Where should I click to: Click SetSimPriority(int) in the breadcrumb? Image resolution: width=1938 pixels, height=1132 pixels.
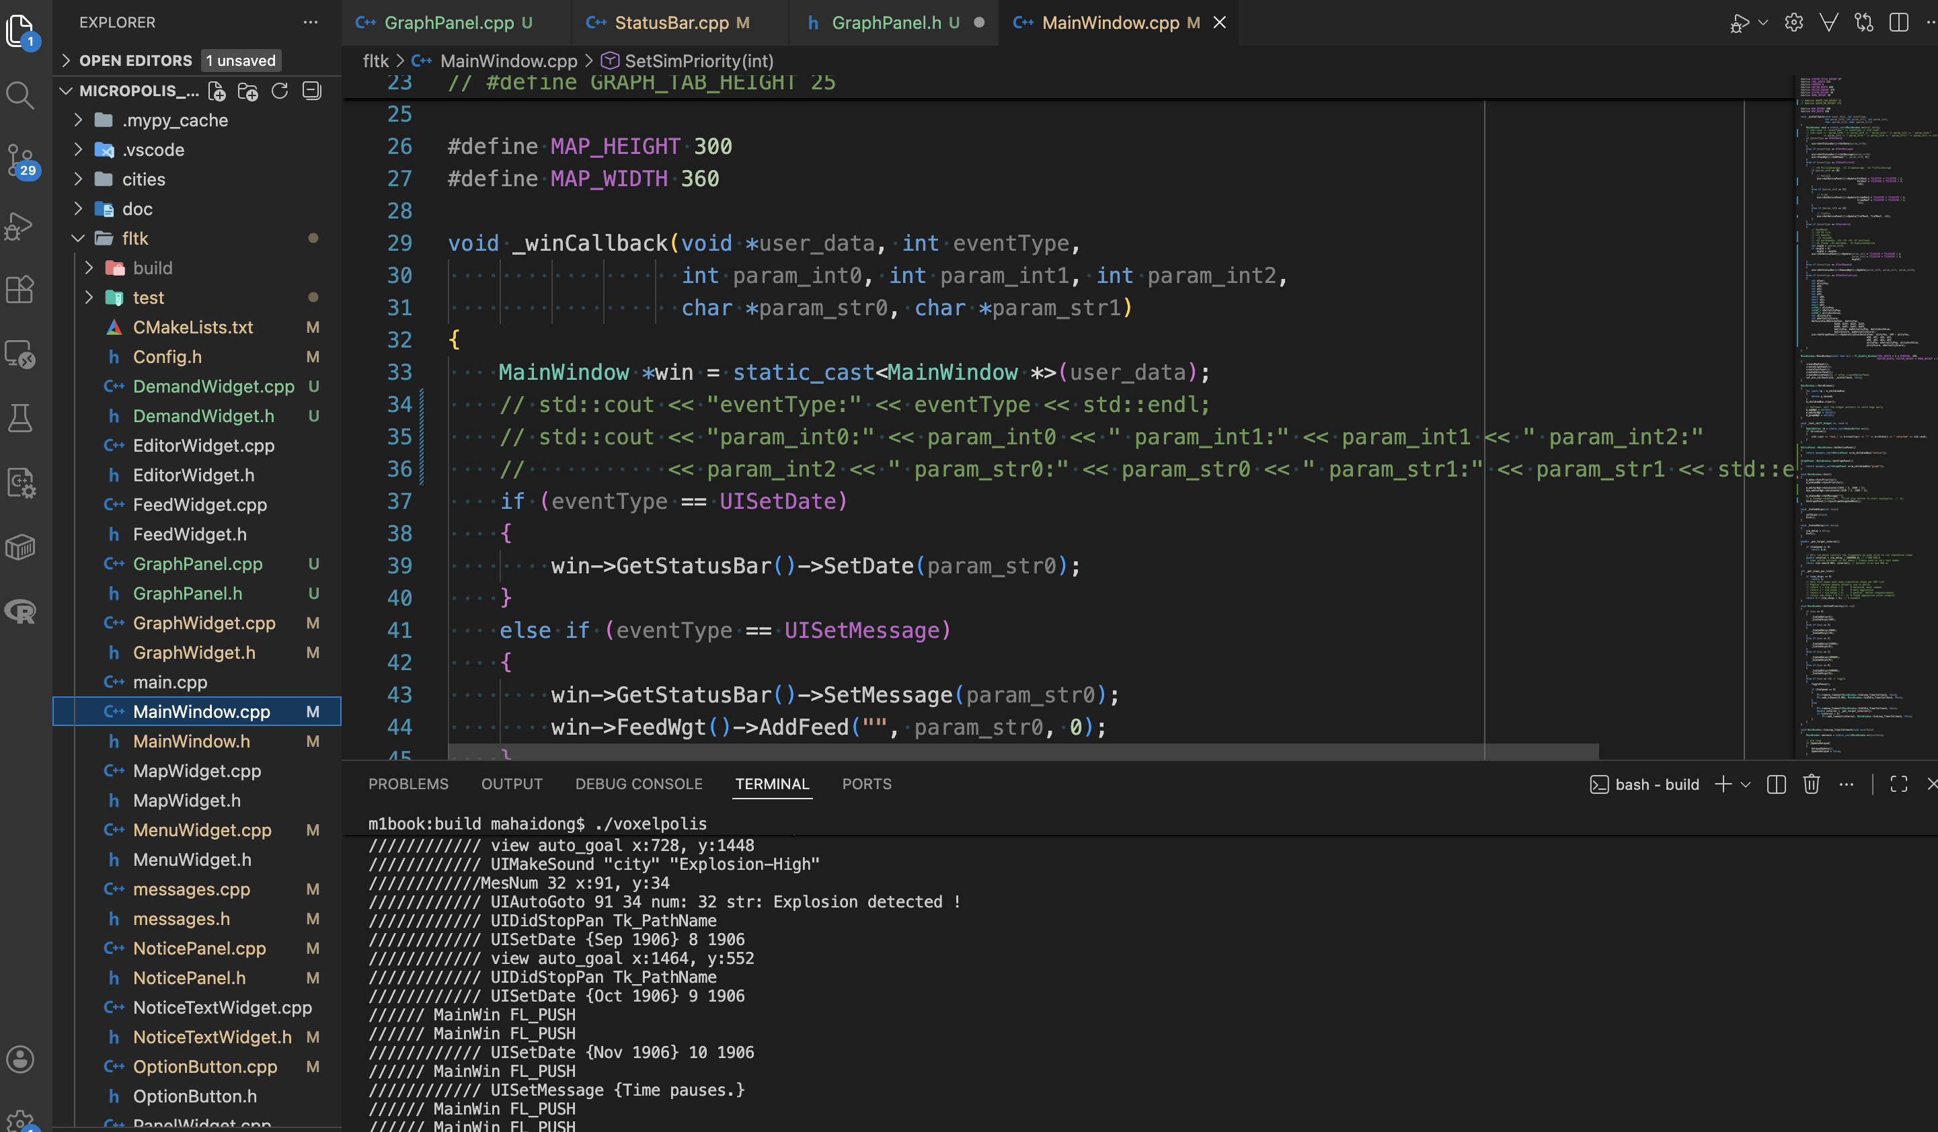point(698,60)
